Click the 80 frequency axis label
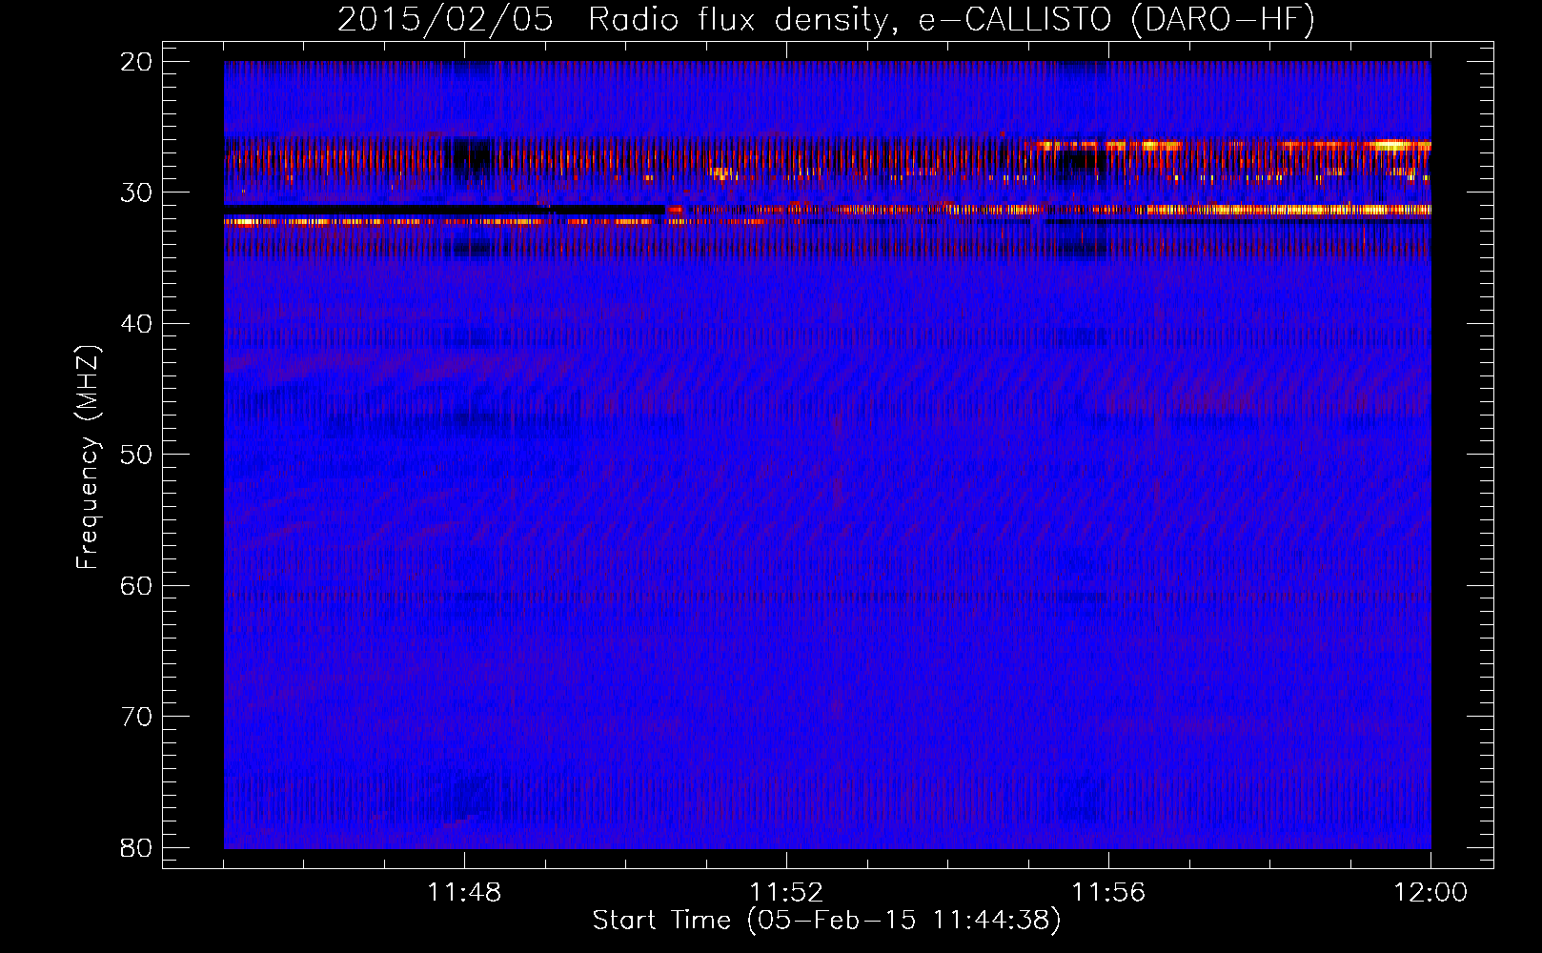 pos(137,848)
